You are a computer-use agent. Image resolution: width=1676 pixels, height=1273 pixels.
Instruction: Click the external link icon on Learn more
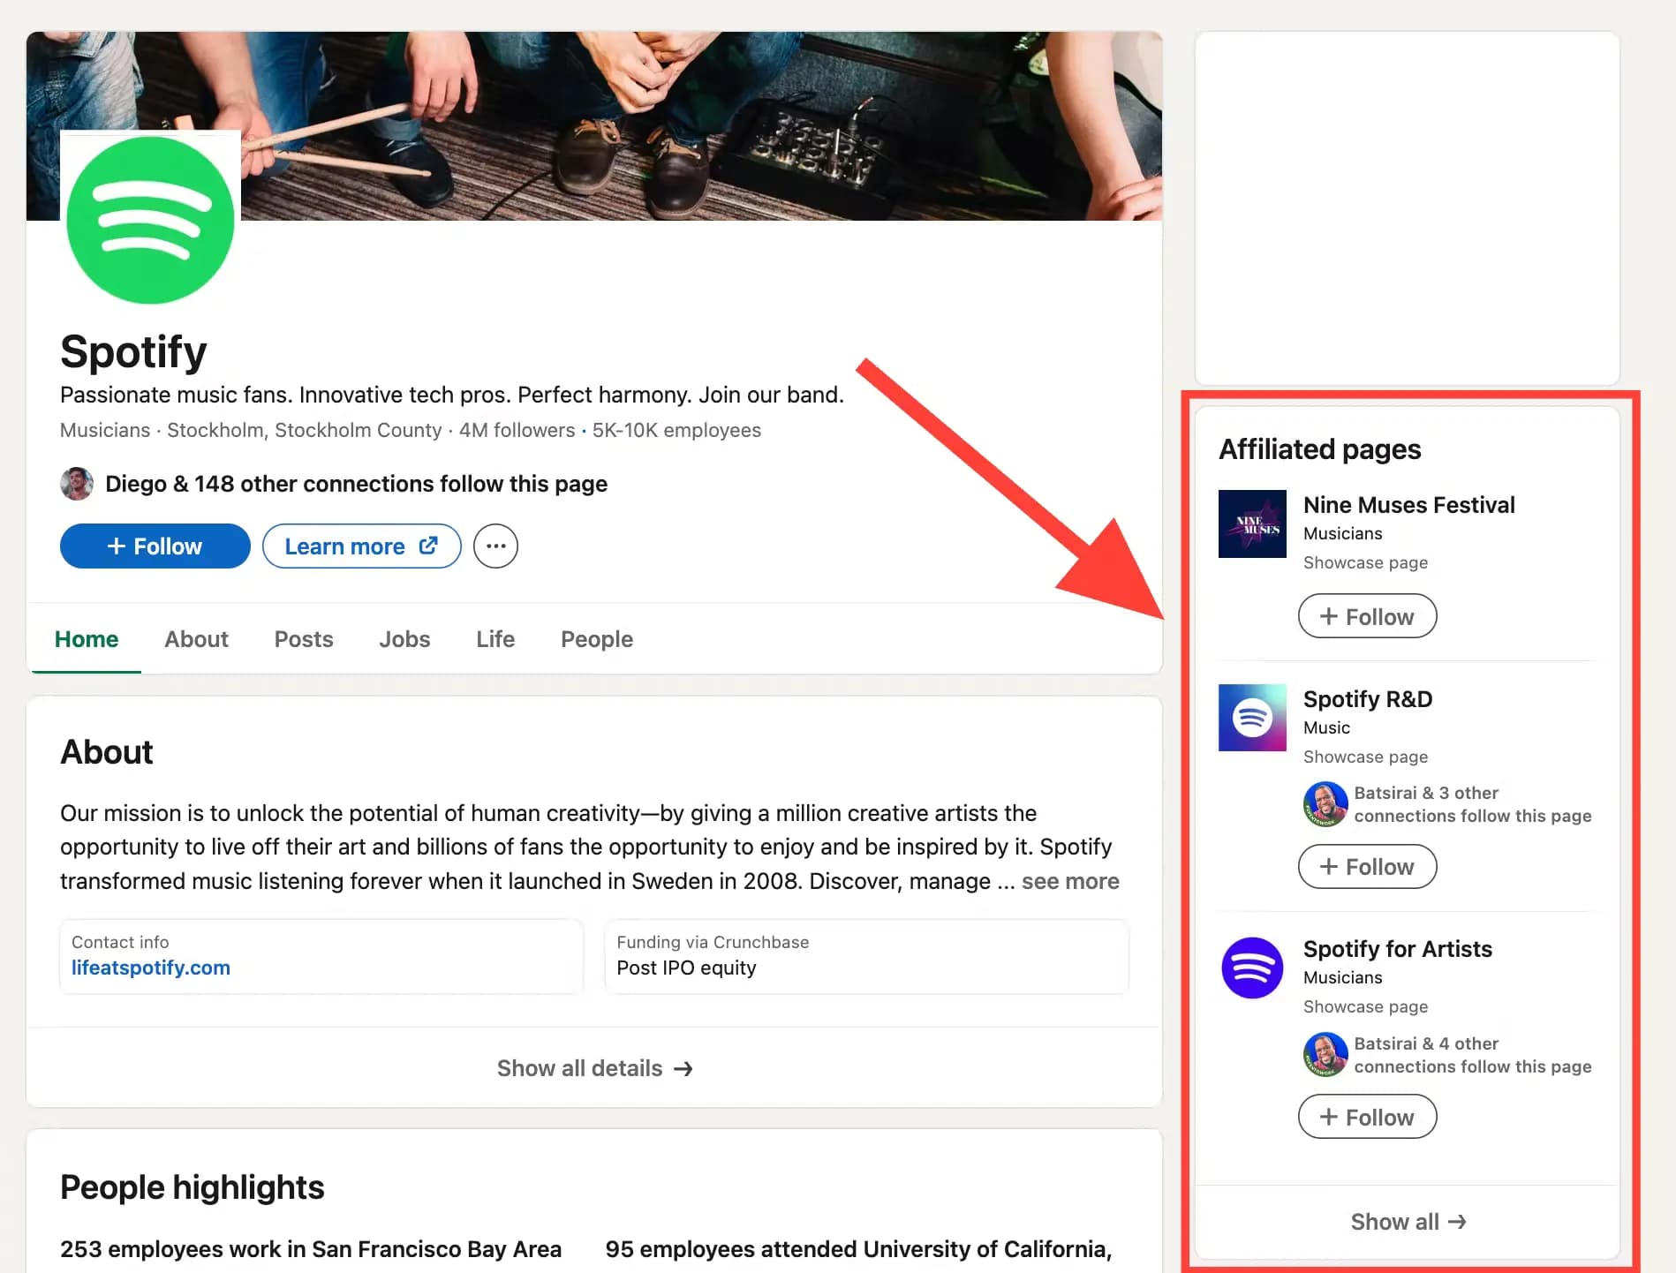427,546
